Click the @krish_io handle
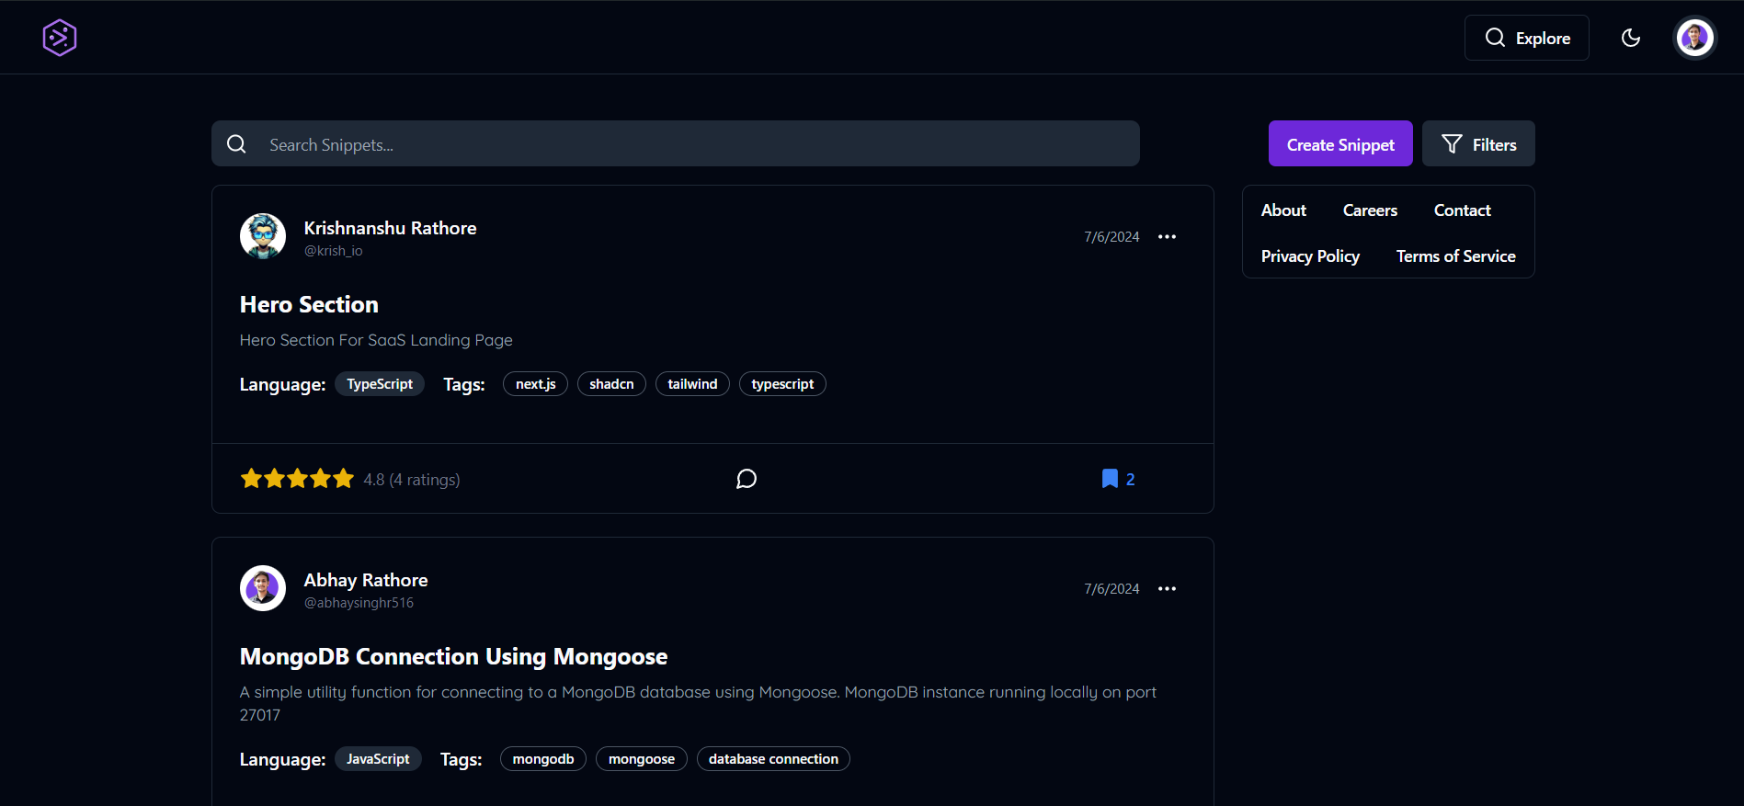 [x=333, y=251]
